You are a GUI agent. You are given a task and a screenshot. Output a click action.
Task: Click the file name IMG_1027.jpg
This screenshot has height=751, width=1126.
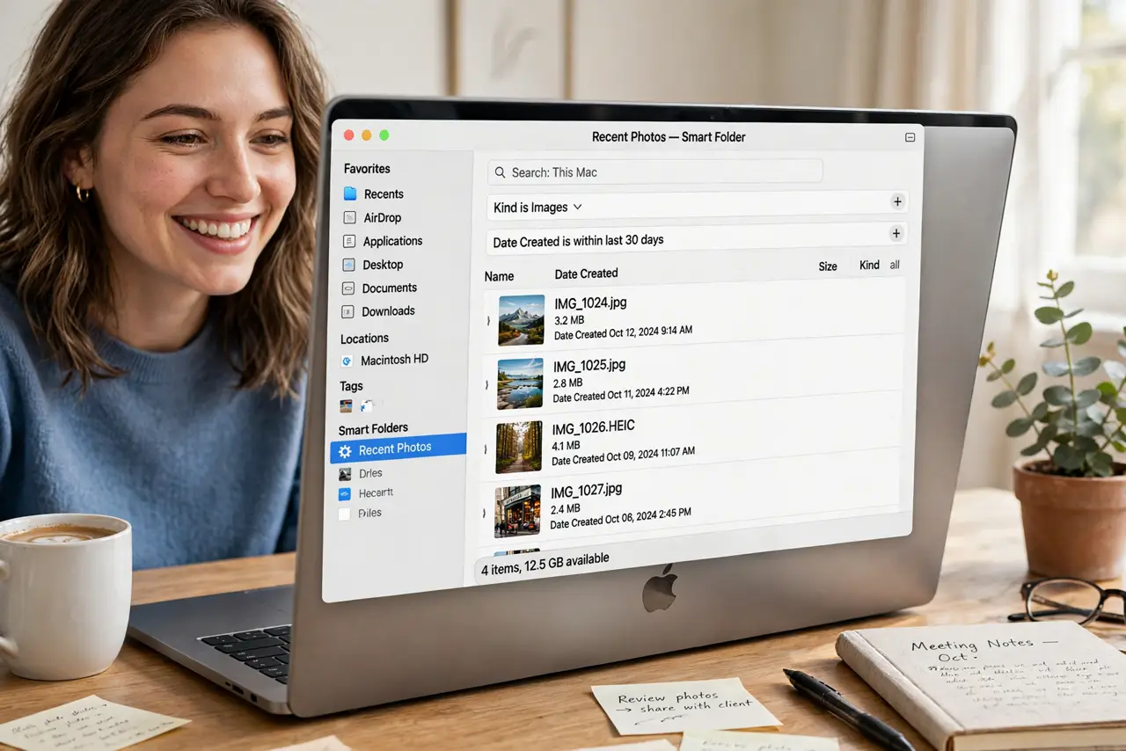pyautogui.click(x=587, y=491)
